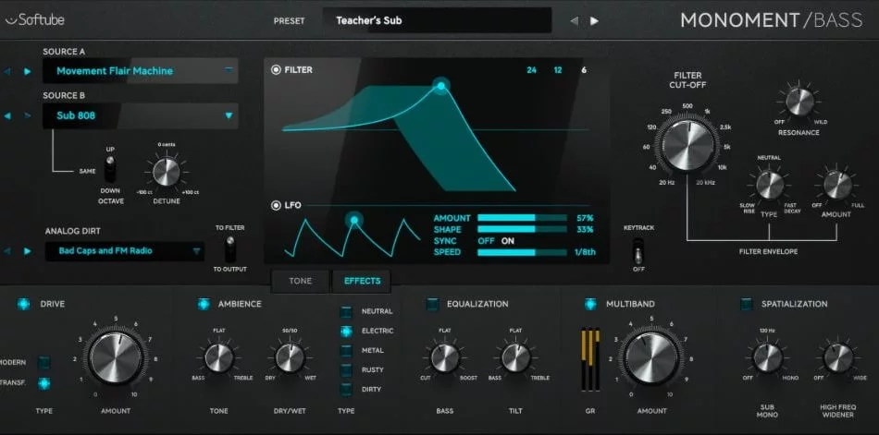Flip the Keytrack switch
Image resolution: width=879 pixels, height=435 pixels.
pyautogui.click(x=638, y=250)
